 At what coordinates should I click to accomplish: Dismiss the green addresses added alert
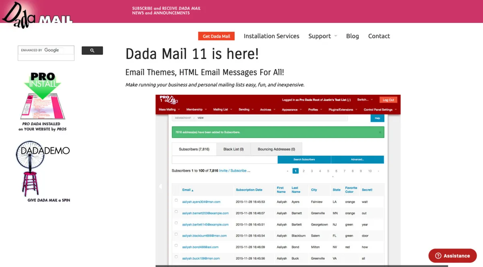[x=380, y=132]
